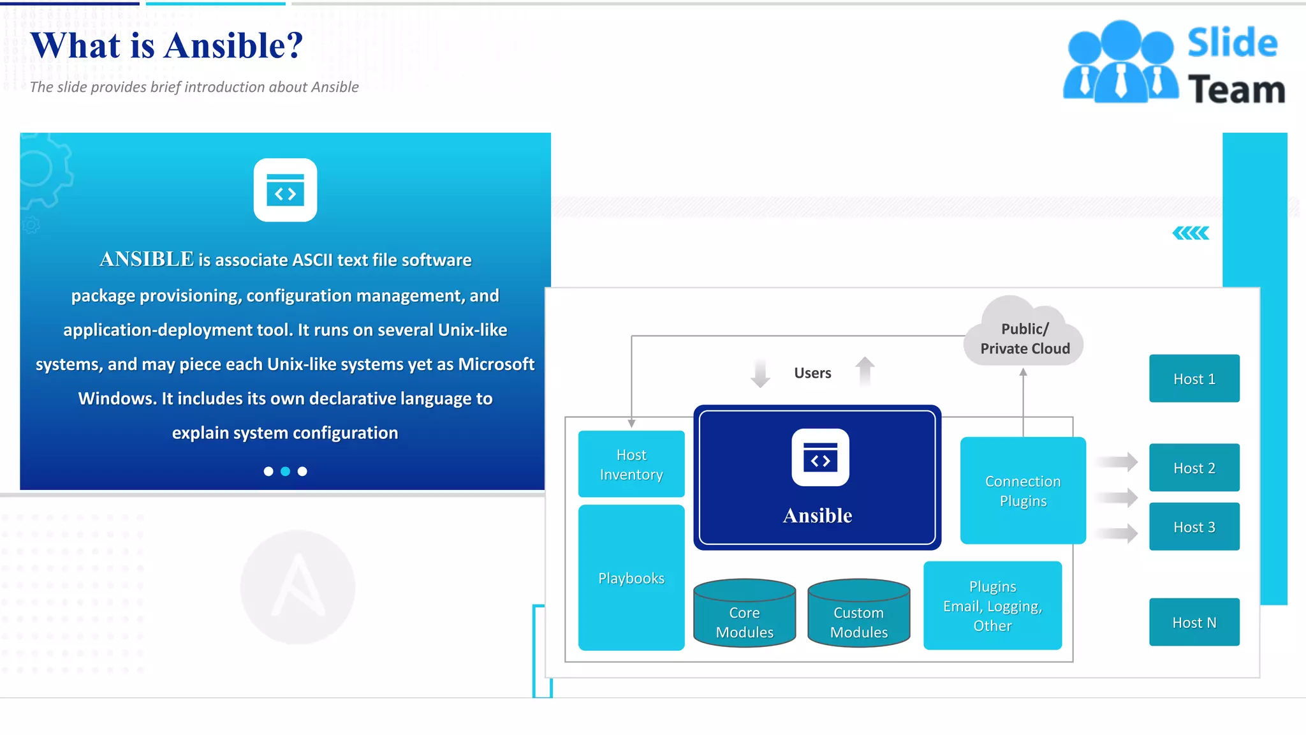This screenshot has width=1306, height=735.
Task: Click the Plugins Email, Logging, Other box
Action: point(992,605)
